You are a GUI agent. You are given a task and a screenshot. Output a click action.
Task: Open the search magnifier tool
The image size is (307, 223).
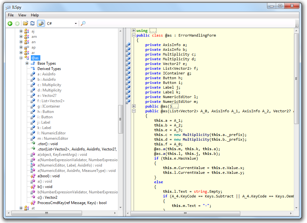[83, 23]
